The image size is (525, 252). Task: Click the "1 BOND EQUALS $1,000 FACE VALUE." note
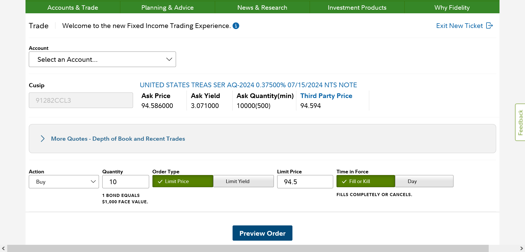(x=125, y=199)
